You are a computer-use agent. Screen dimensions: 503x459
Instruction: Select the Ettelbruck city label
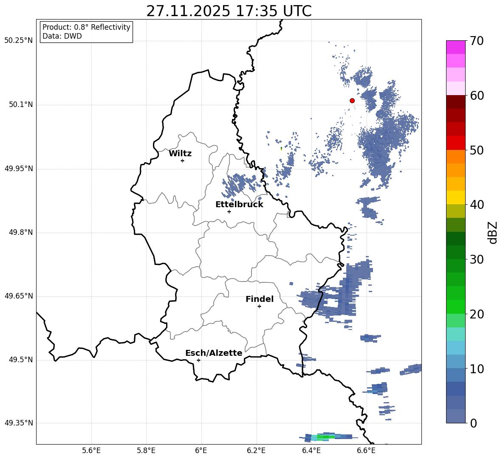point(239,205)
